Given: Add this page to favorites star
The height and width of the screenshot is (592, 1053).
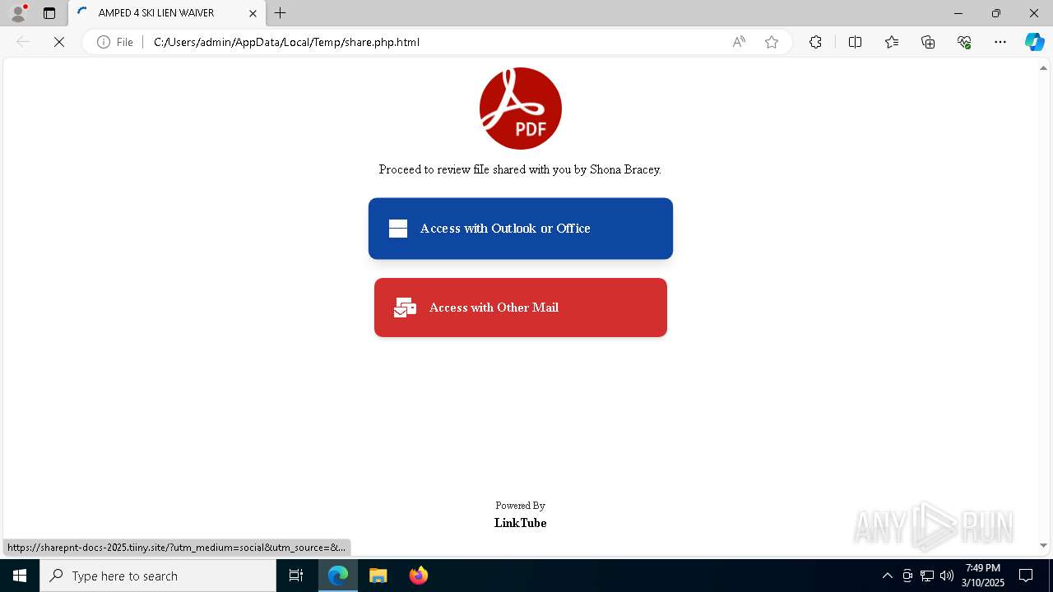Looking at the screenshot, I should pyautogui.click(x=772, y=42).
